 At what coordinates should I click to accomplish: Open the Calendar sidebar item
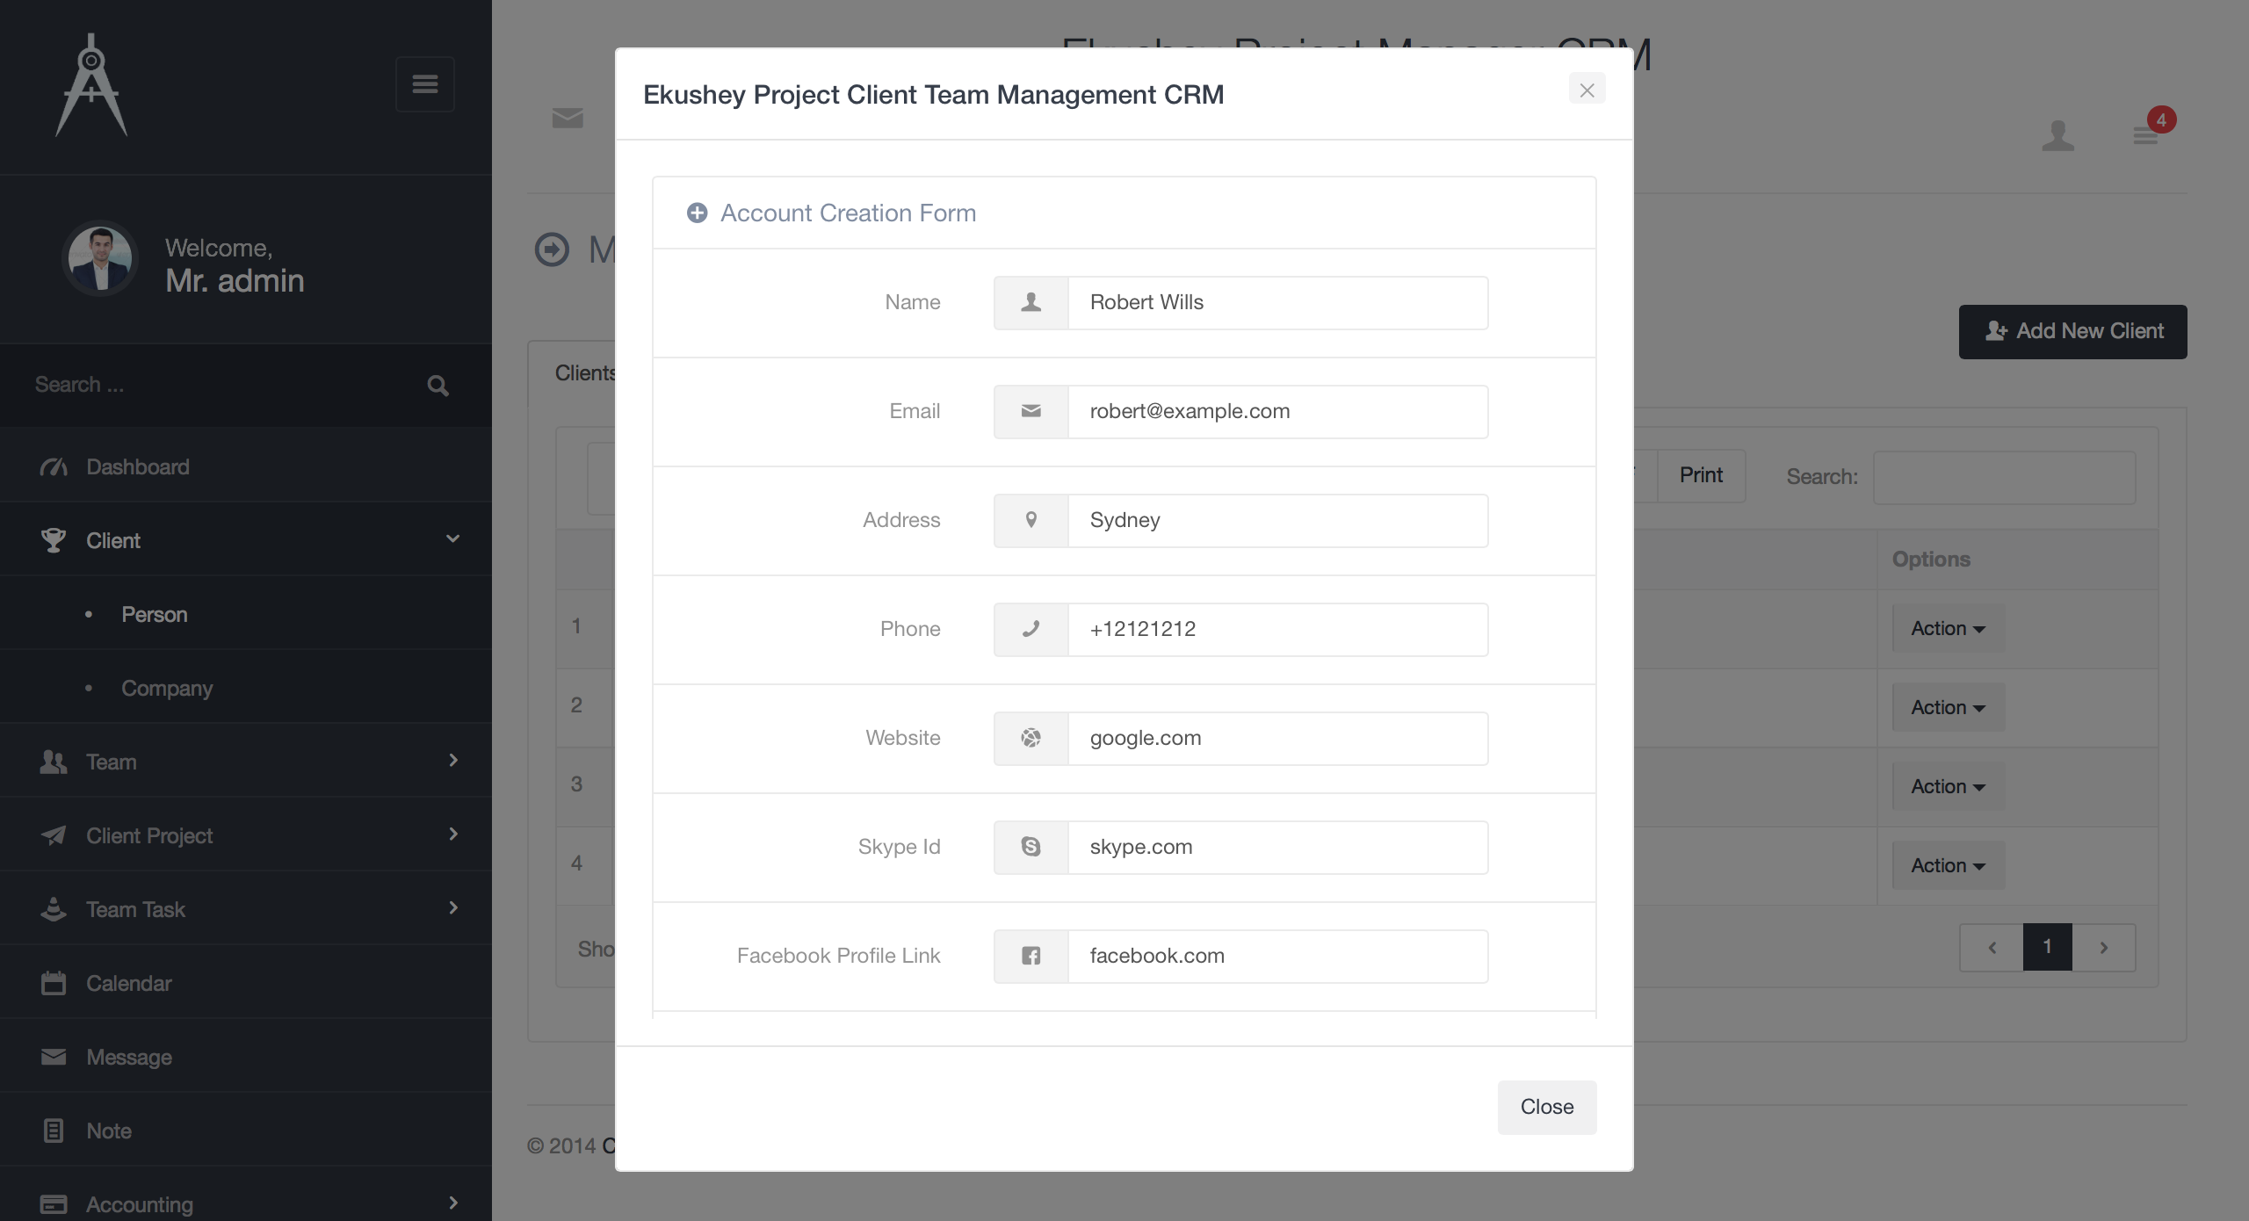coord(128,983)
